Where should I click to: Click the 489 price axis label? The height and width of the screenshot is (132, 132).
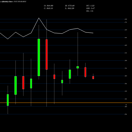click(126, 19)
